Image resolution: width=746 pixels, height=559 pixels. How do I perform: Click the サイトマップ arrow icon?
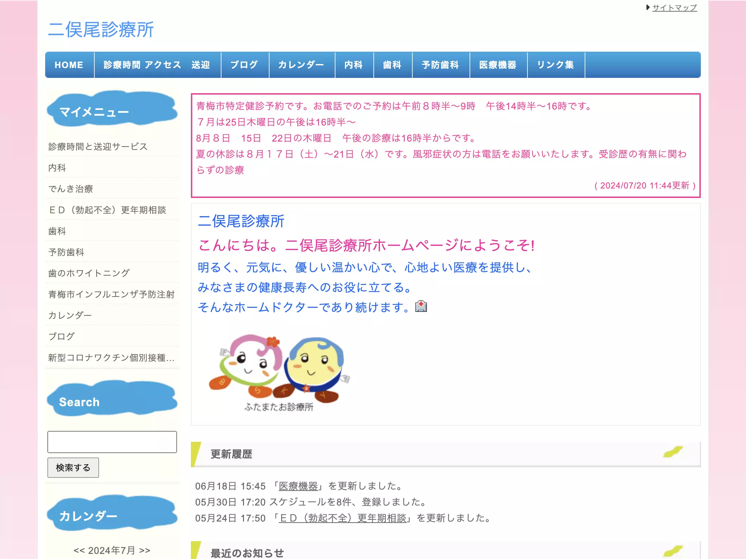point(648,7)
